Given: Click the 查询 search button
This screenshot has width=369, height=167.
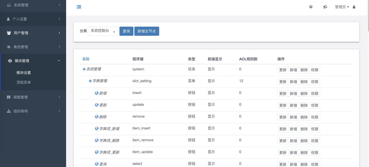Looking at the screenshot, I should pyautogui.click(x=126, y=31).
